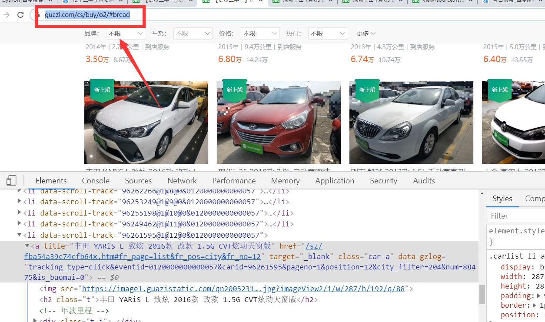Switch to the Network tab
The height and width of the screenshot is (322, 545).
click(182, 181)
